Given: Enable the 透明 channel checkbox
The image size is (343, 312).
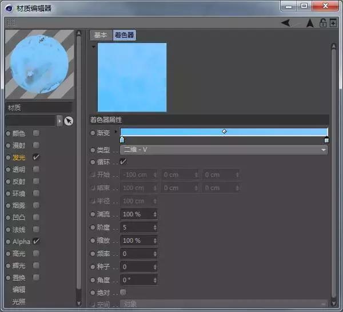Looking at the screenshot, I should pos(36,169).
